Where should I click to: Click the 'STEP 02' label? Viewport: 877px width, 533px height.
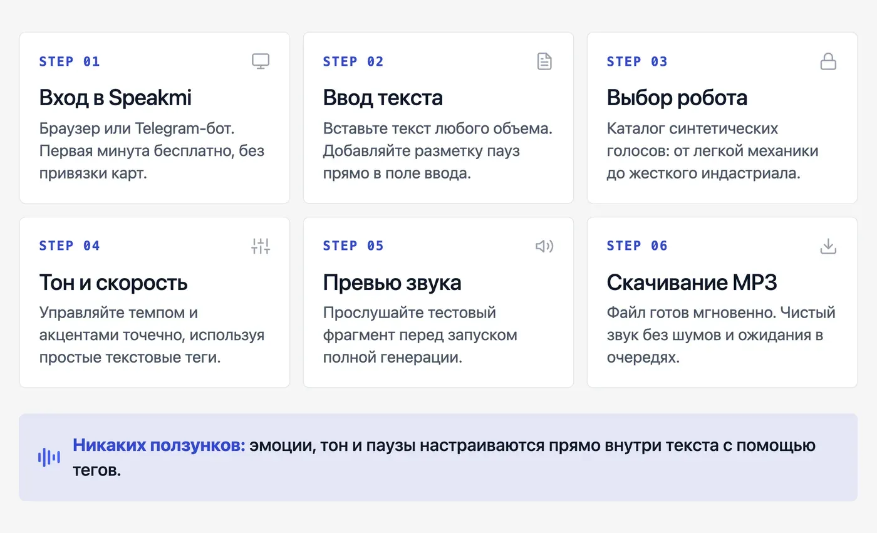[353, 61]
